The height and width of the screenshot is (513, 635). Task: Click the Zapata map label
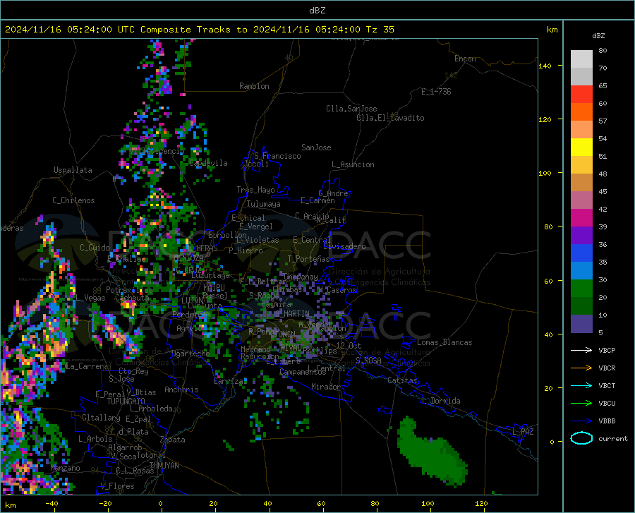point(173,440)
